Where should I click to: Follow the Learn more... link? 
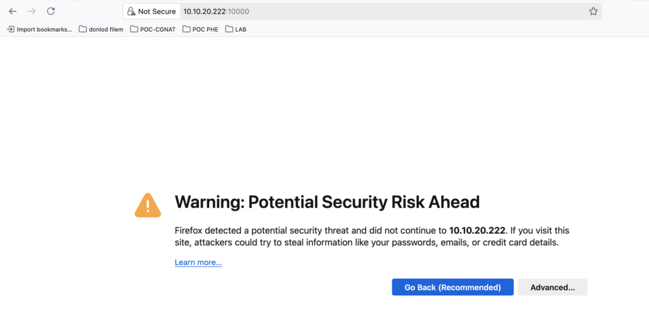(x=198, y=262)
